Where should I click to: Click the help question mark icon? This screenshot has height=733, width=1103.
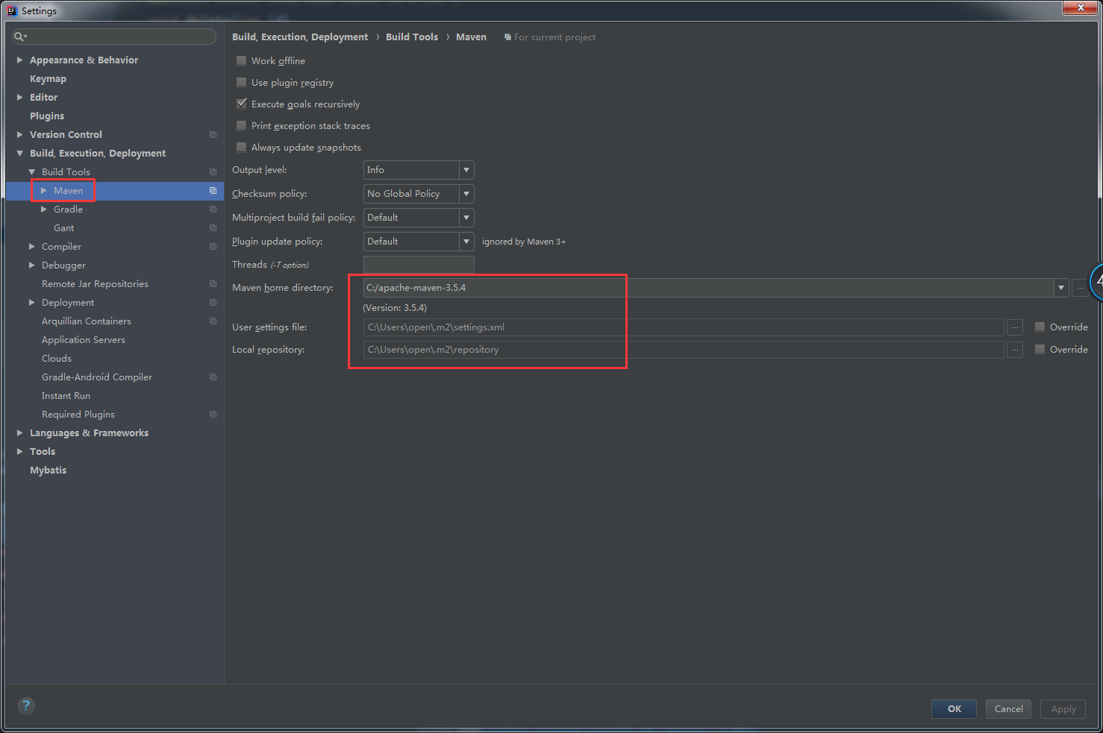pos(26,705)
